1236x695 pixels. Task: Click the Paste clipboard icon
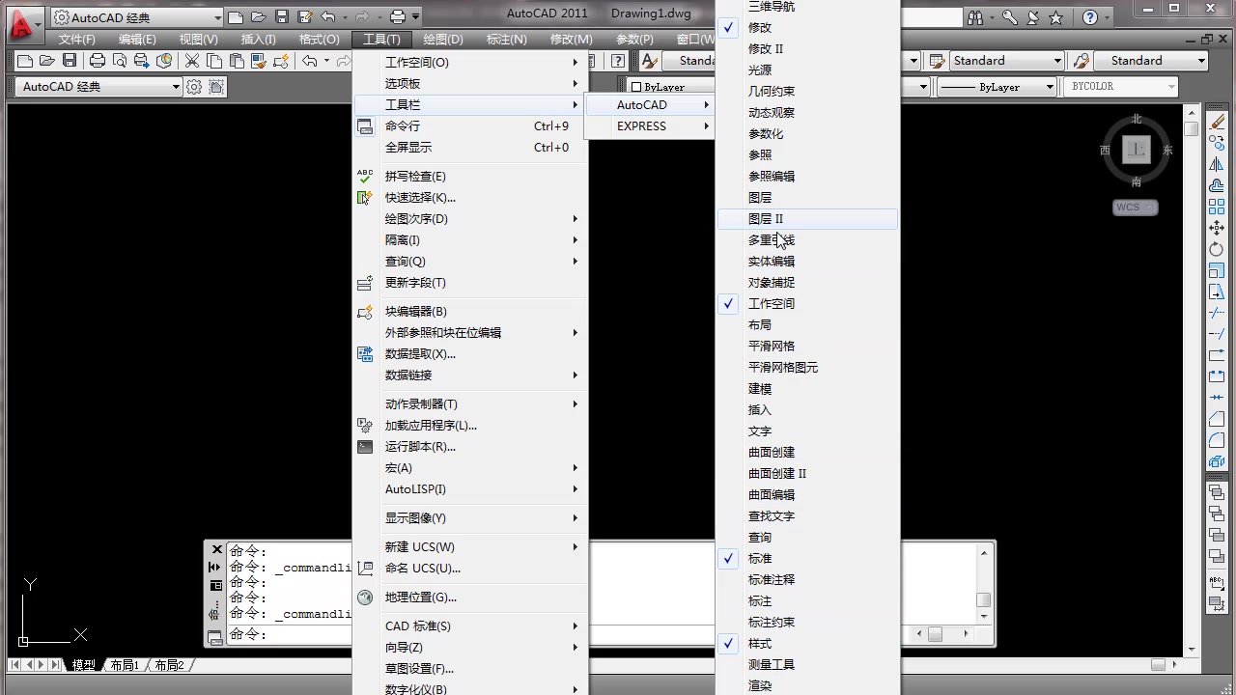237,61
